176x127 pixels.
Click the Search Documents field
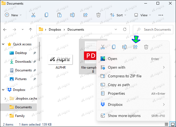pos(153,30)
